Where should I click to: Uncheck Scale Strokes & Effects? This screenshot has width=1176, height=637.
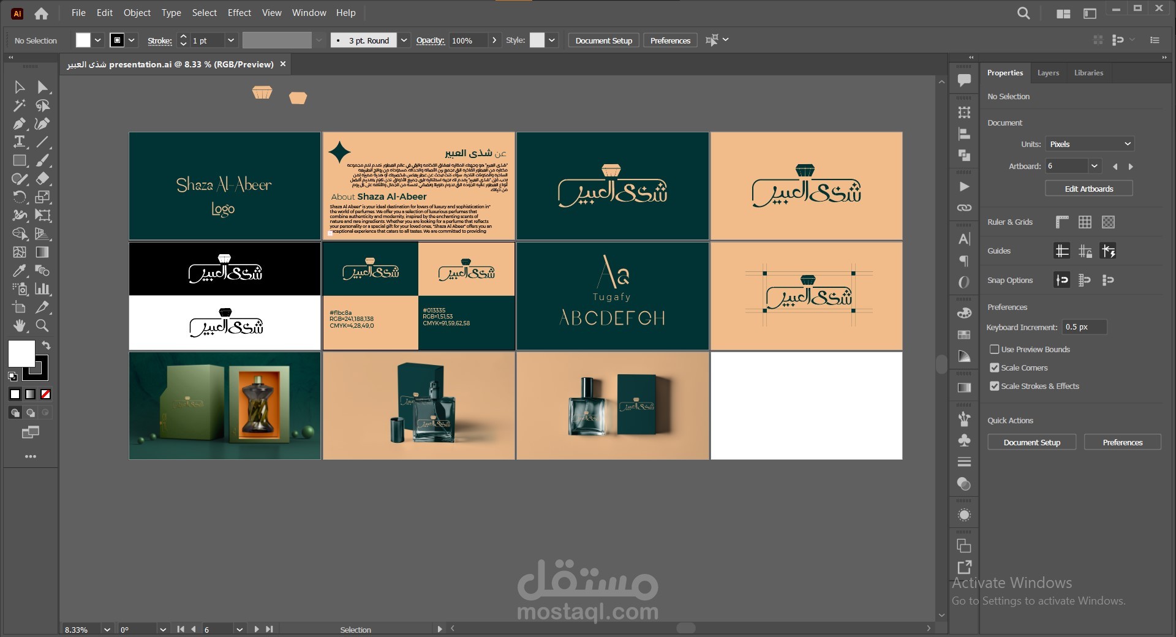995,386
